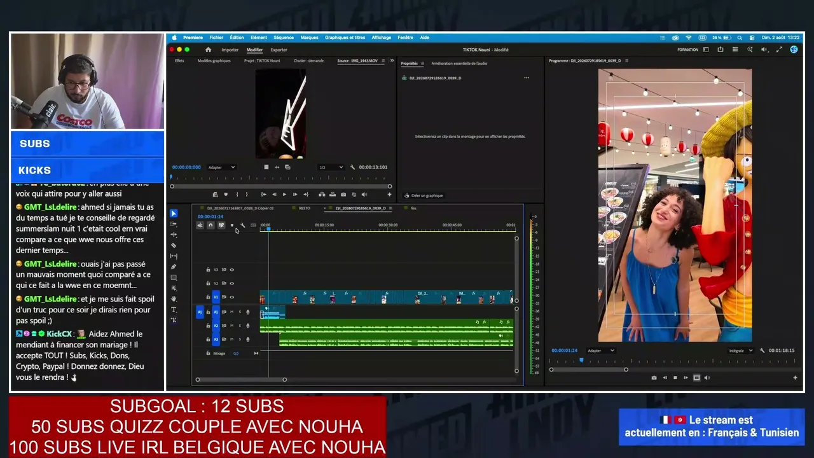Open the Home screen icon
This screenshot has width=814, height=458.
pos(208,50)
